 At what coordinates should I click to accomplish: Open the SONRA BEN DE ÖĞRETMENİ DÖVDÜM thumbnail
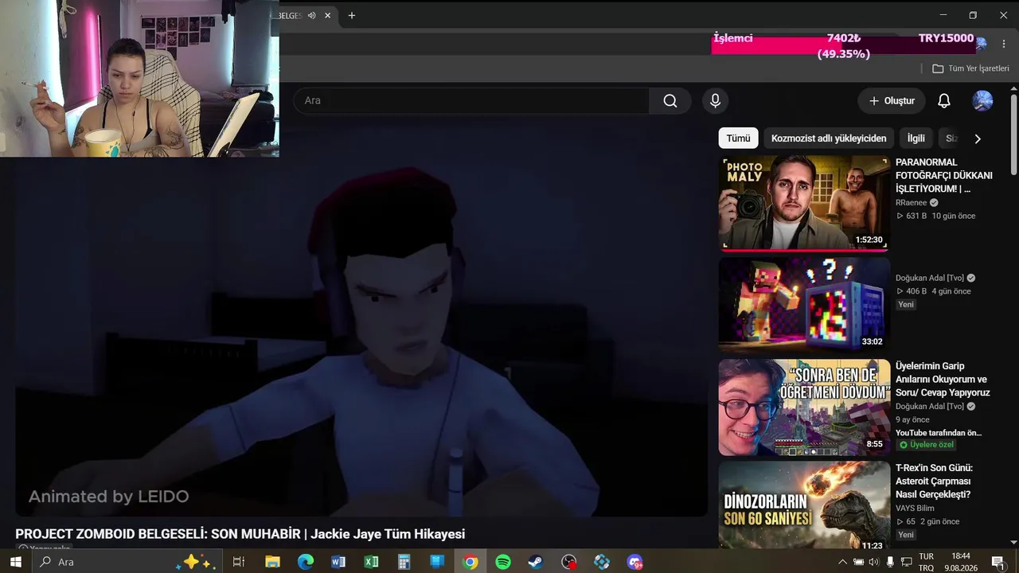(804, 407)
